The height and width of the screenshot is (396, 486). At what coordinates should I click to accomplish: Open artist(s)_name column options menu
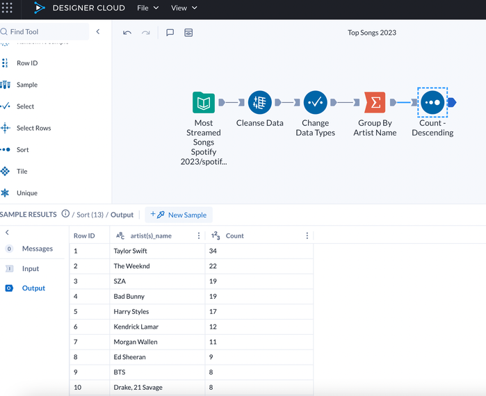click(x=199, y=236)
